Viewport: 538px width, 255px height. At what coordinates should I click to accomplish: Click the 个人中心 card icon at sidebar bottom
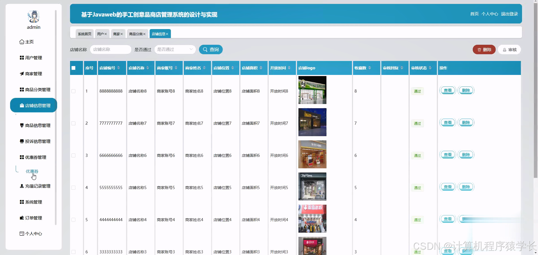[22, 233]
